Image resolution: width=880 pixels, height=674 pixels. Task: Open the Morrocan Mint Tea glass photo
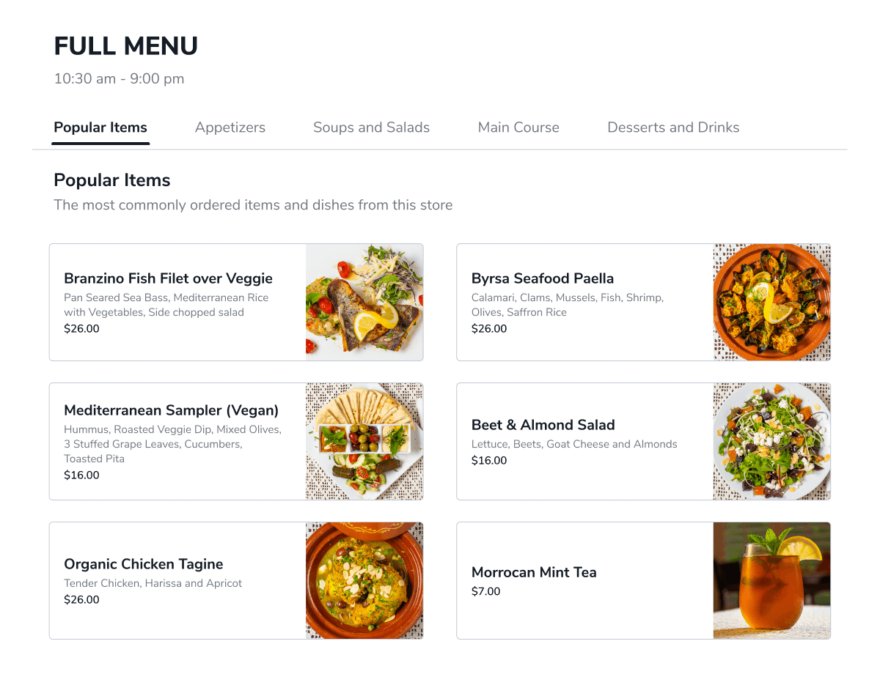click(x=771, y=580)
